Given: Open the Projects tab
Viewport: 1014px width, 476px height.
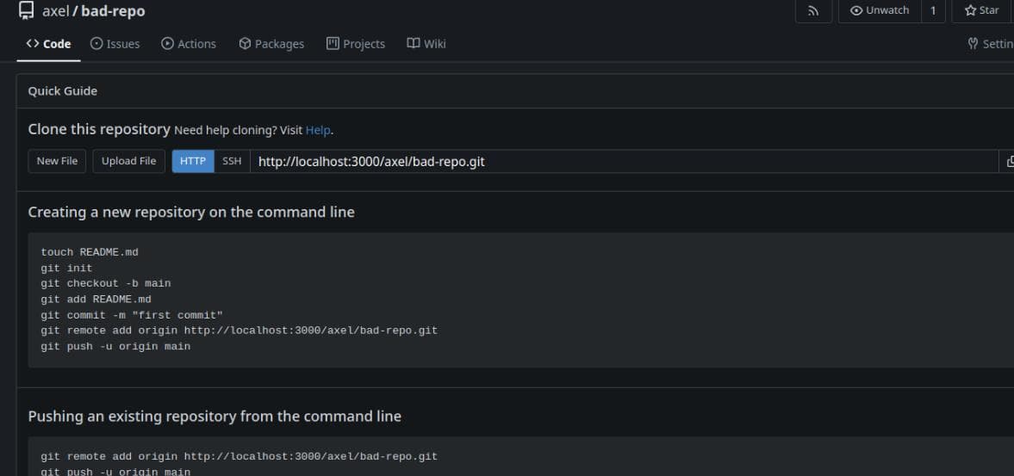Looking at the screenshot, I should (355, 44).
